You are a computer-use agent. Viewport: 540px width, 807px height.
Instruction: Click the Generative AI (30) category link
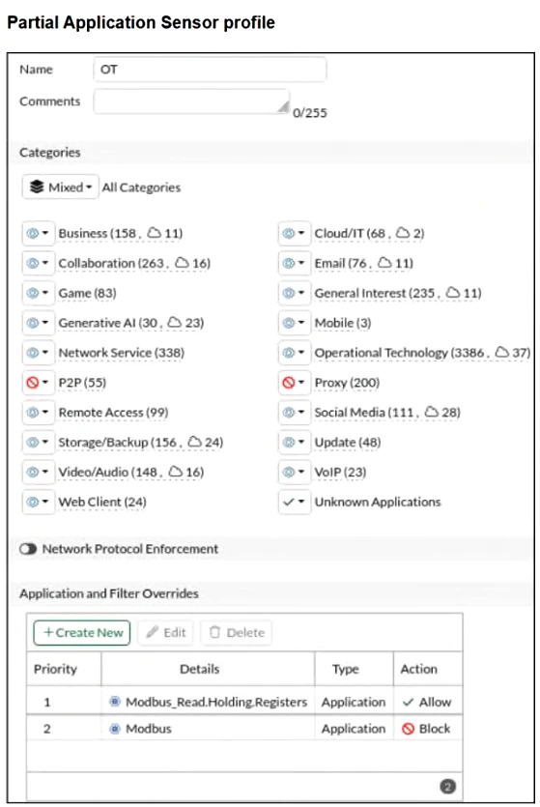[131, 323]
